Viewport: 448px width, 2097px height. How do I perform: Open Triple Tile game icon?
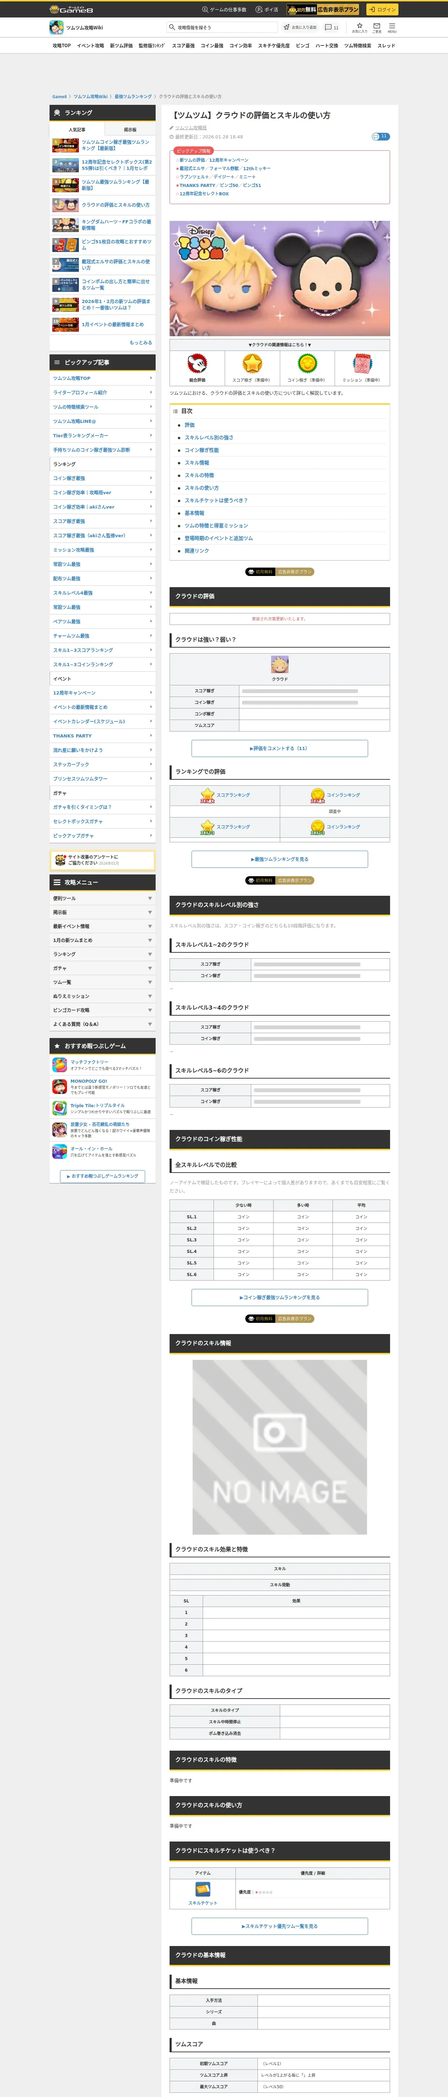(x=59, y=1108)
